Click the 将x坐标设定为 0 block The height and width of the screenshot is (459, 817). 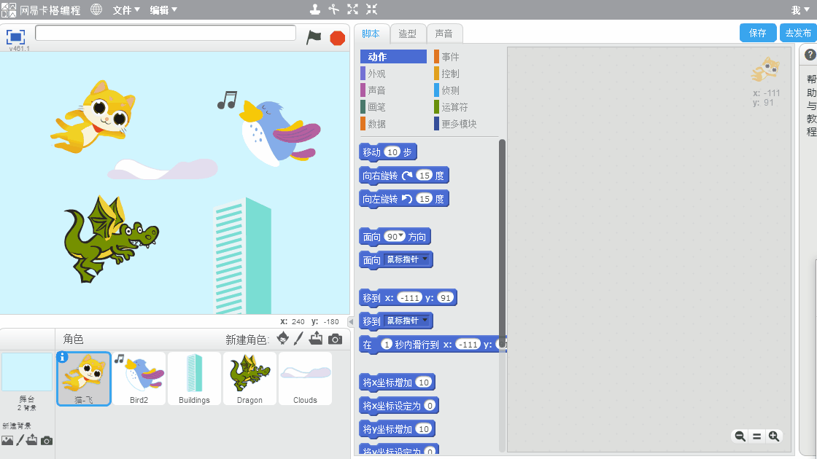point(399,405)
